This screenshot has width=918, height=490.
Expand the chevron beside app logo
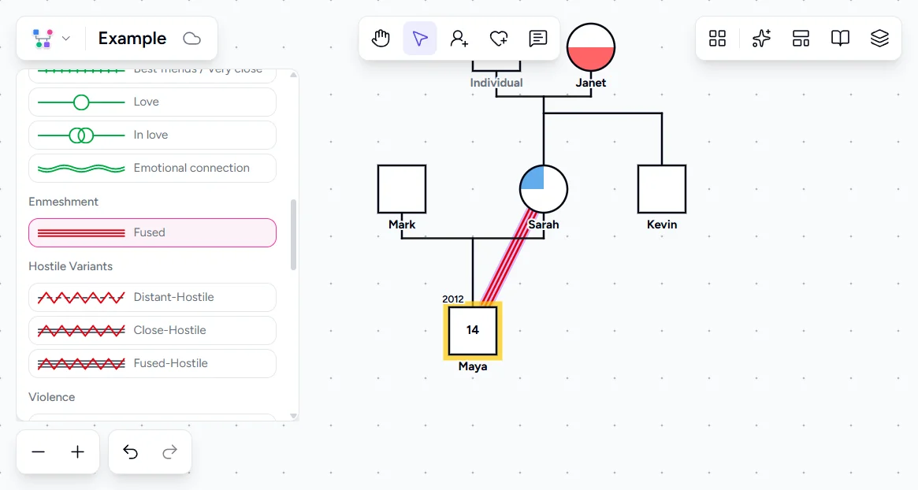(x=66, y=39)
